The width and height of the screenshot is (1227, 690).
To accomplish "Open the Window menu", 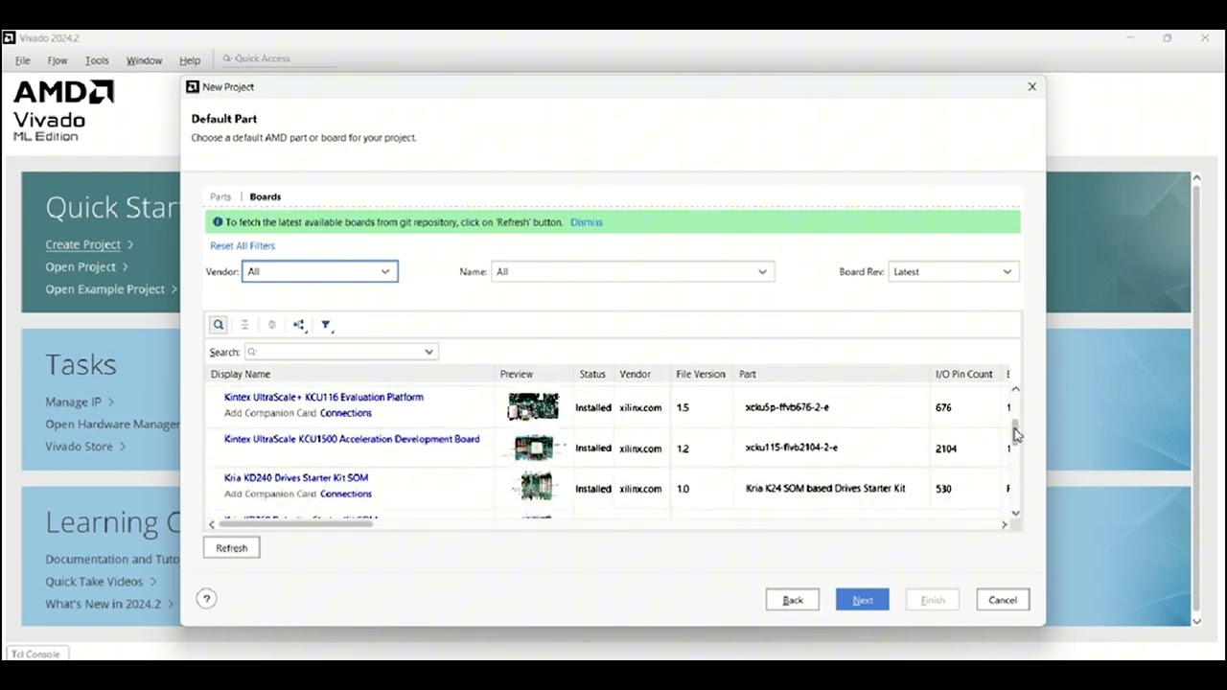I will (144, 60).
